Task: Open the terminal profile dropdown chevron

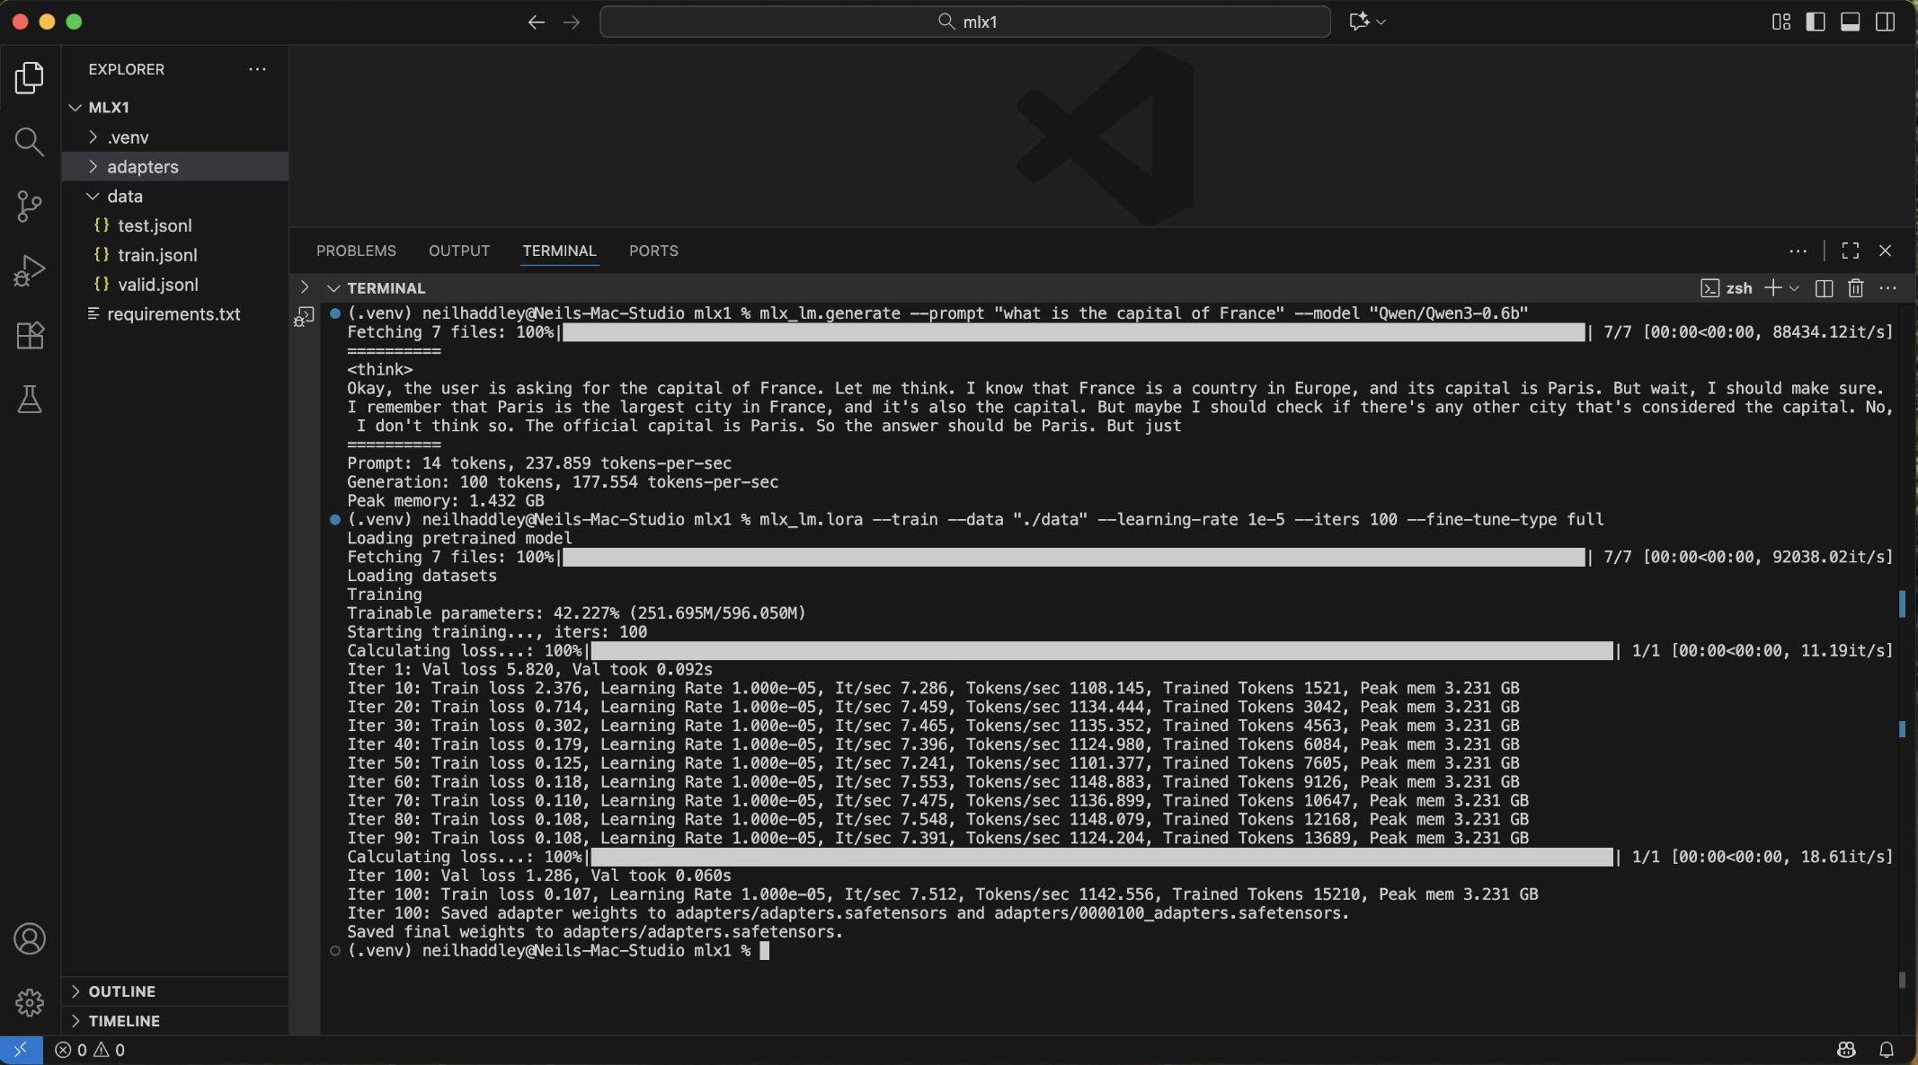Action: [x=1793, y=287]
